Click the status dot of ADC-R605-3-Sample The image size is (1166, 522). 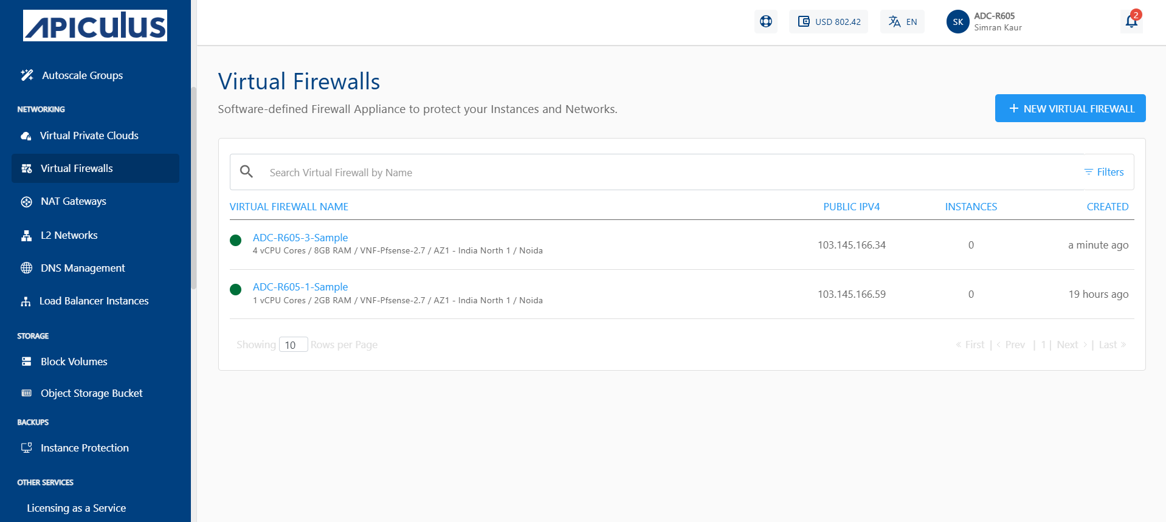click(236, 240)
